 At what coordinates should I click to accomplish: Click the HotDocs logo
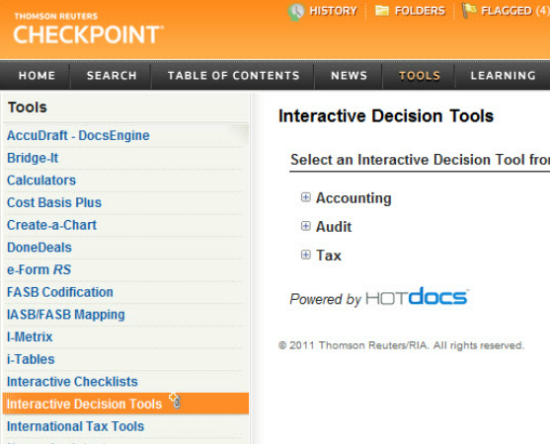coord(417,297)
